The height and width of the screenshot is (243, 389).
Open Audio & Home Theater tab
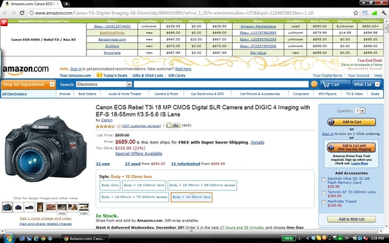125,94
